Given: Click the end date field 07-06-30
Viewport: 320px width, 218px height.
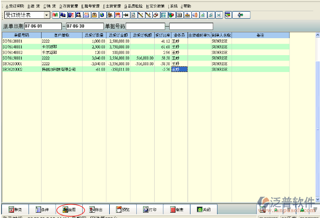Looking at the screenshot, I should point(84,26).
